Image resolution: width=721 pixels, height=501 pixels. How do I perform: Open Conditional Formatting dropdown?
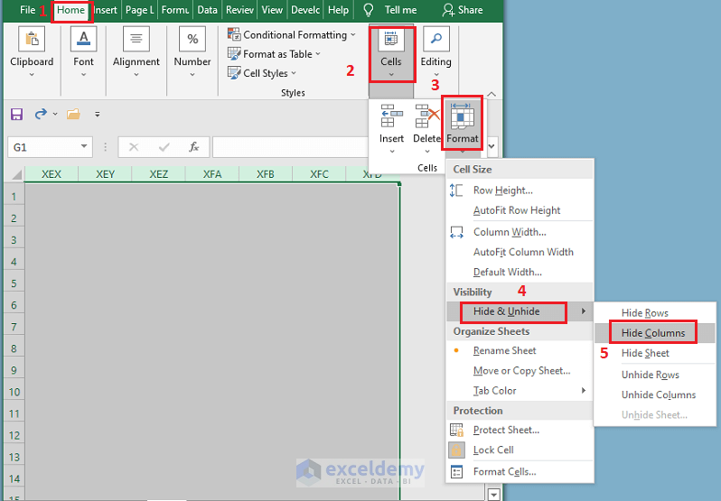(x=292, y=35)
